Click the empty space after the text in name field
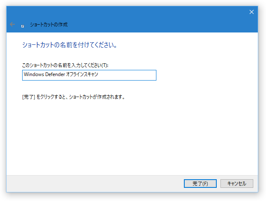 127,75
